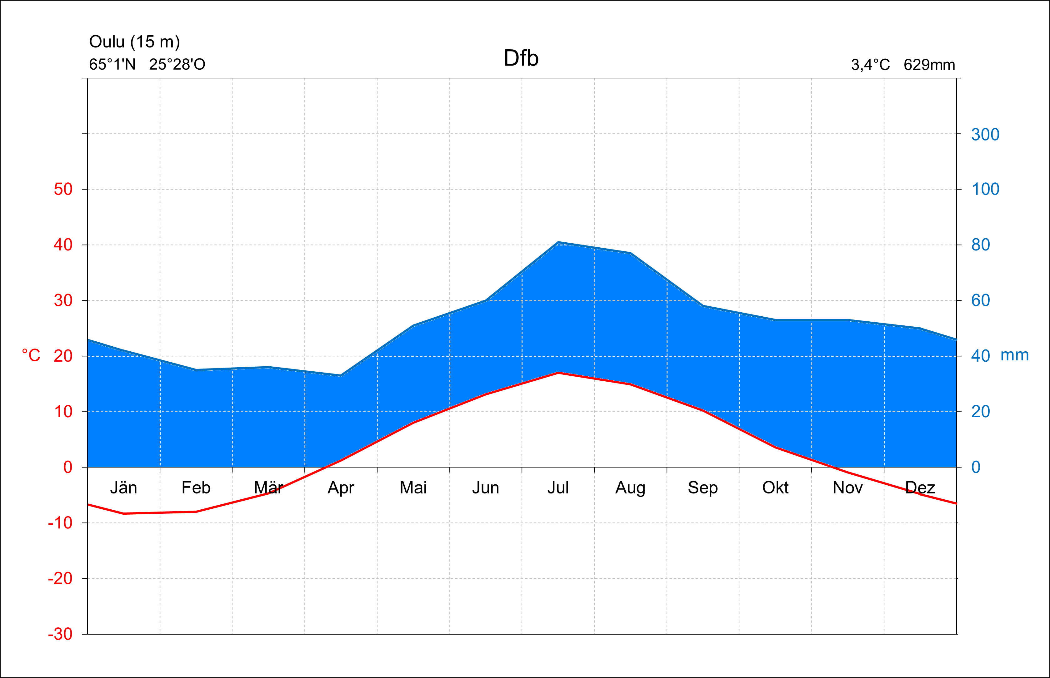Screen dimensions: 1050x678
Task: Click the coordinates text 65°1'N 25°28'O
Action: point(147,65)
